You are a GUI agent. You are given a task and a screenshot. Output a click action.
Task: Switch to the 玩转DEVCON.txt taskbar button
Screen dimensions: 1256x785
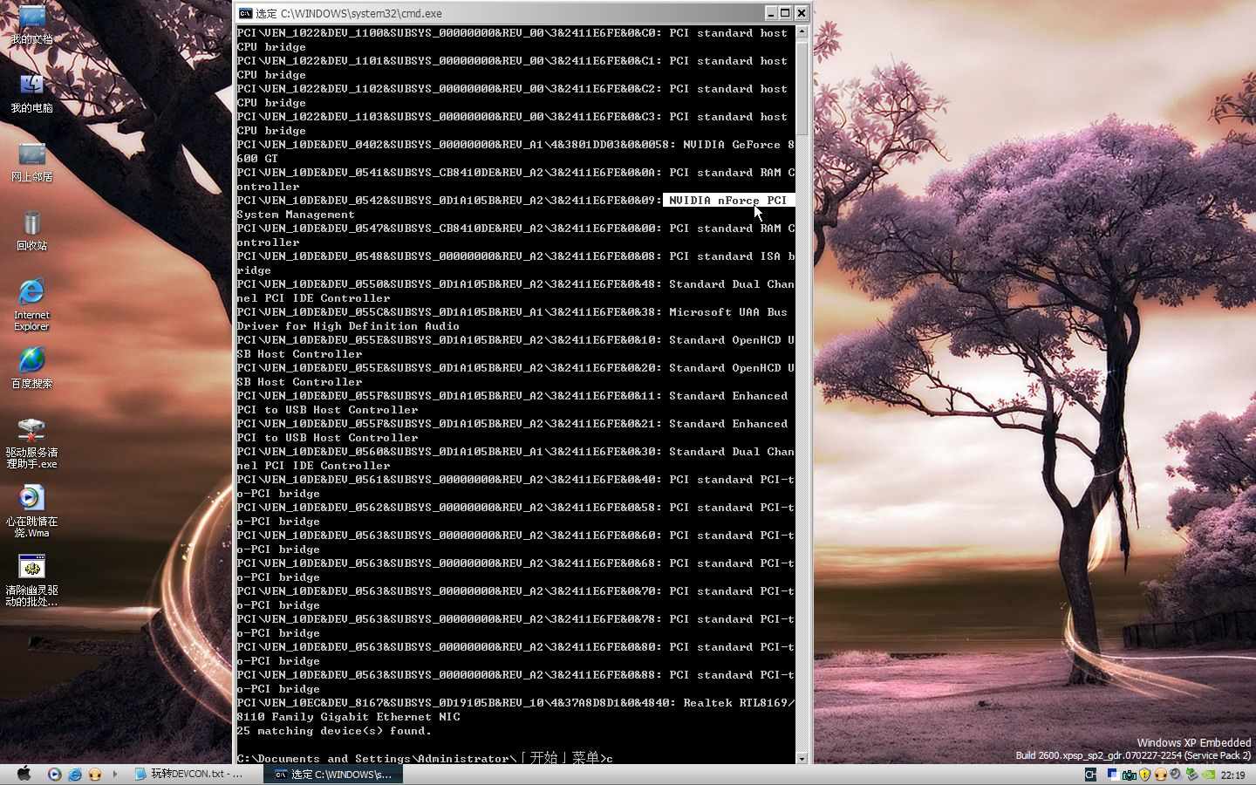point(194,774)
